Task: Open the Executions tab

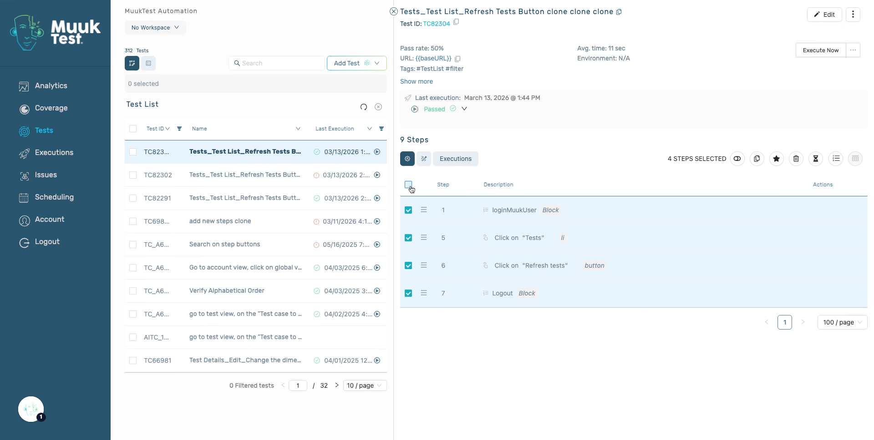Action: coord(456,159)
